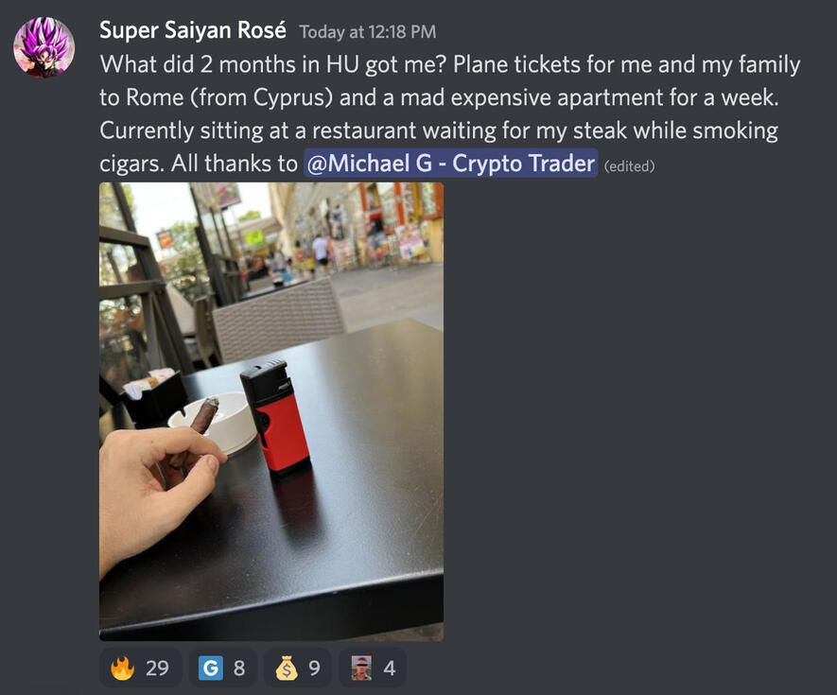Open Super Saiyan Rosé's profile avatar
This screenshot has width=837, height=695.
[44, 47]
